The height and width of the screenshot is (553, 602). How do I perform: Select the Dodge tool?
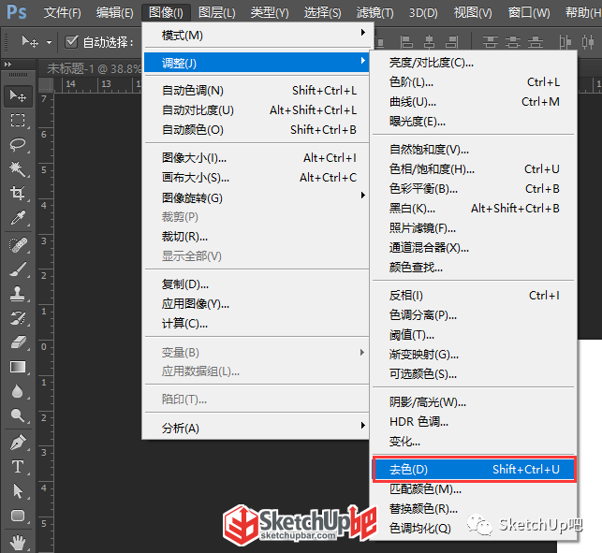pos(18,415)
